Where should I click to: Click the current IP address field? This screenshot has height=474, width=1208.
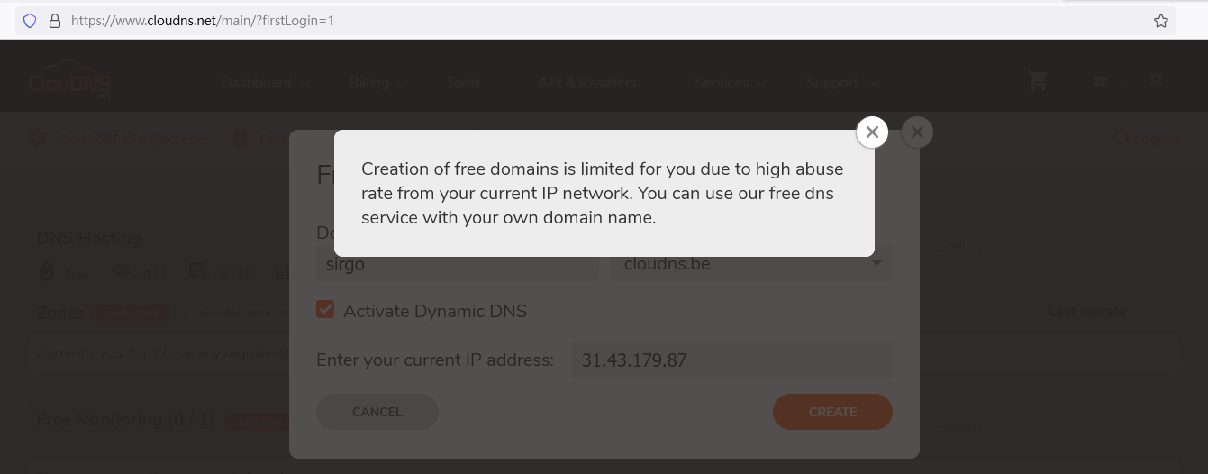(x=731, y=360)
